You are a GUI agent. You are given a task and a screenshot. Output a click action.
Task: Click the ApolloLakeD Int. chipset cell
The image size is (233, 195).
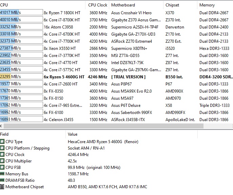[x=180, y=120]
